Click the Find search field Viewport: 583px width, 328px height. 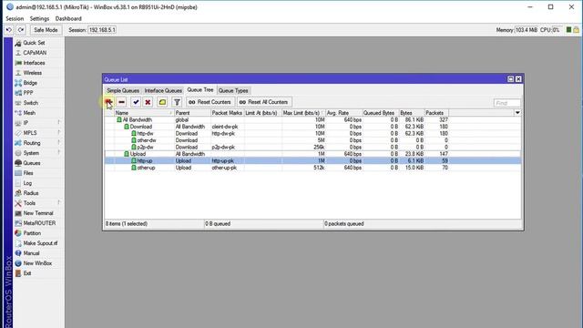point(506,103)
